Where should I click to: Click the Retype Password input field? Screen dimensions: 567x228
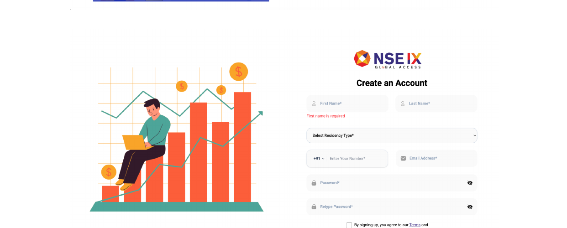(392, 207)
